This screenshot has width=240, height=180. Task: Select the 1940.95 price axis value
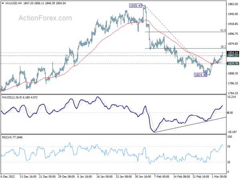click(x=233, y=14)
